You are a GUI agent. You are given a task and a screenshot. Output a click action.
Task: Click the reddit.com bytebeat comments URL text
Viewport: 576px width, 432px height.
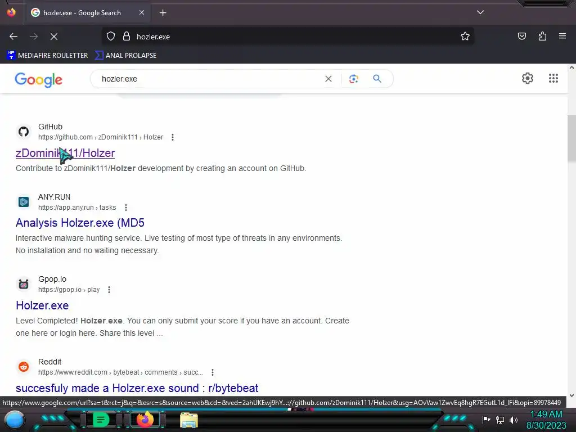(x=120, y=372)
